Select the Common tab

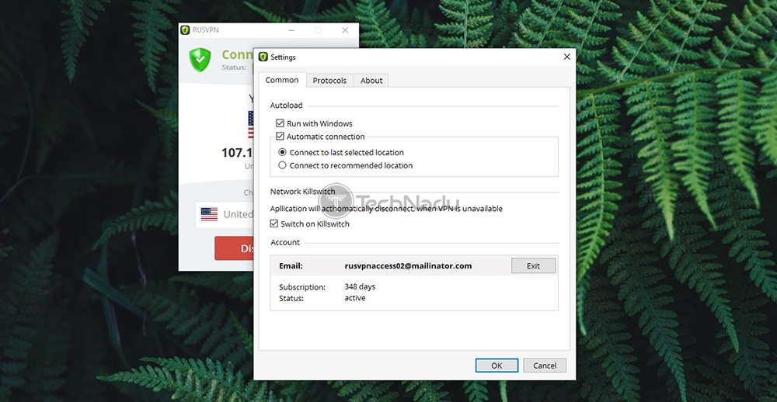pos(282,80)
